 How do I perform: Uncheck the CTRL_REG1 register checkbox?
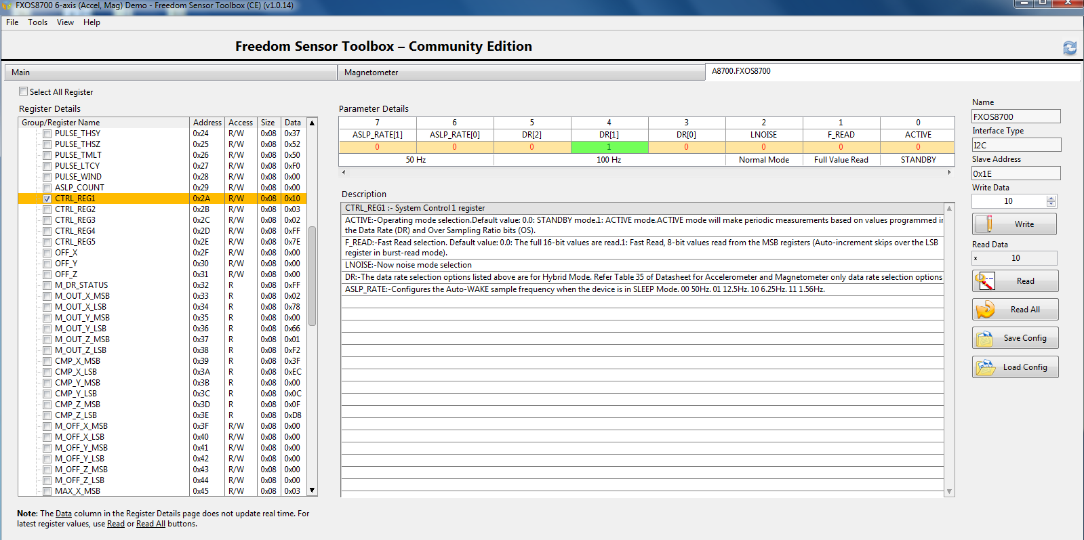click(x=47, y=199)
